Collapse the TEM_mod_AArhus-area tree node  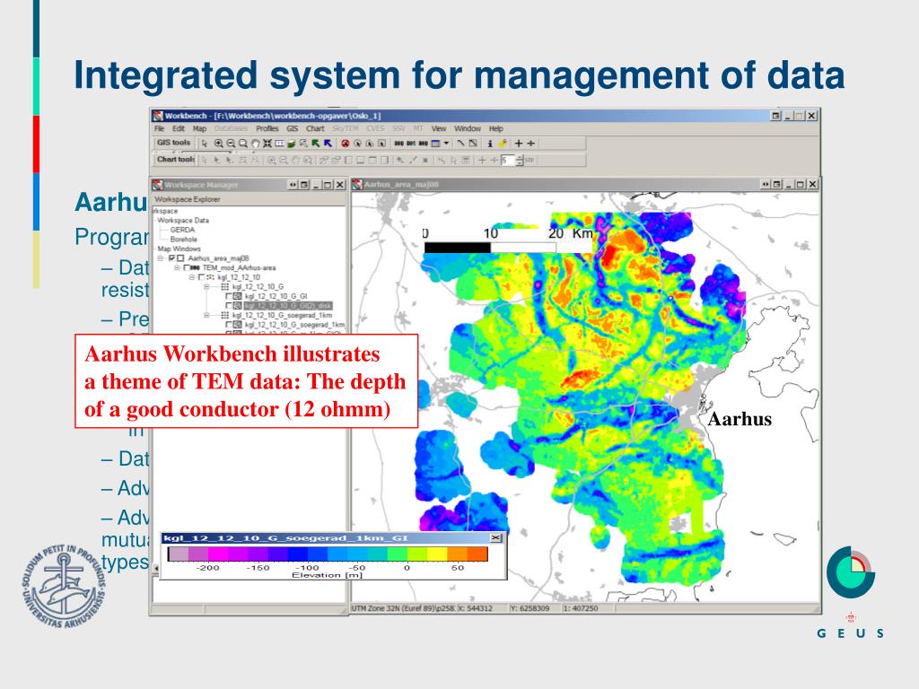177,267
